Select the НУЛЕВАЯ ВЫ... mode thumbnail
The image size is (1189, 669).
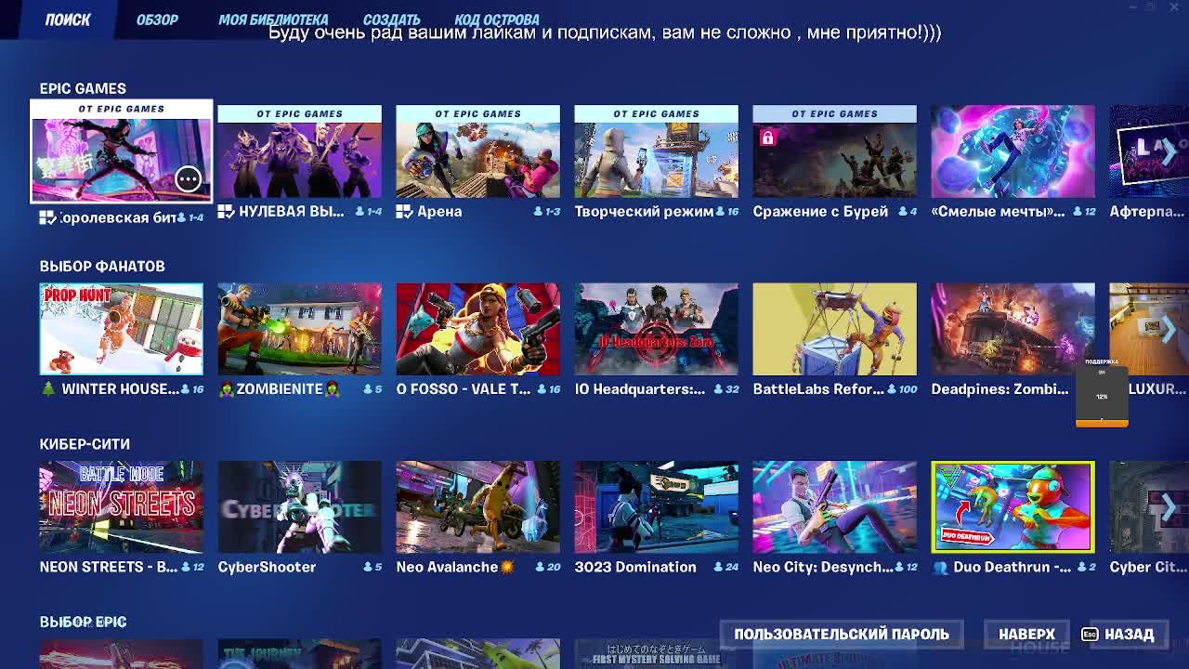pos(299,151)
